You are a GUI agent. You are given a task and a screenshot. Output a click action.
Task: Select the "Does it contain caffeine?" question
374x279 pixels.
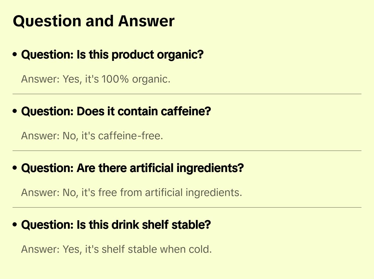coord(116,111)
